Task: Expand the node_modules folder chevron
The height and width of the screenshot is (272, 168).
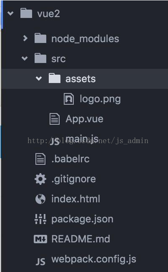Action: 25,38
